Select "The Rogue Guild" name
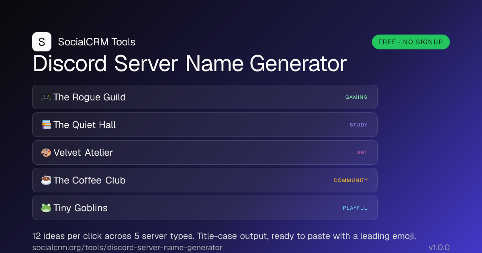482x253 pixels. point(90,97)
